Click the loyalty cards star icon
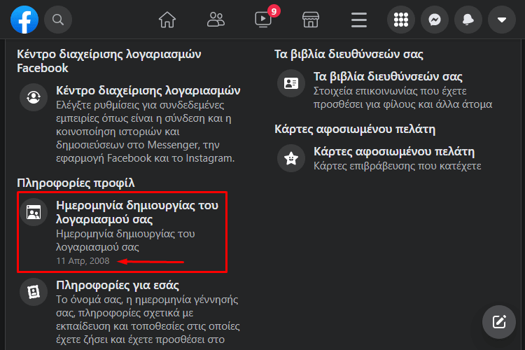 click(x=291, y=158)
